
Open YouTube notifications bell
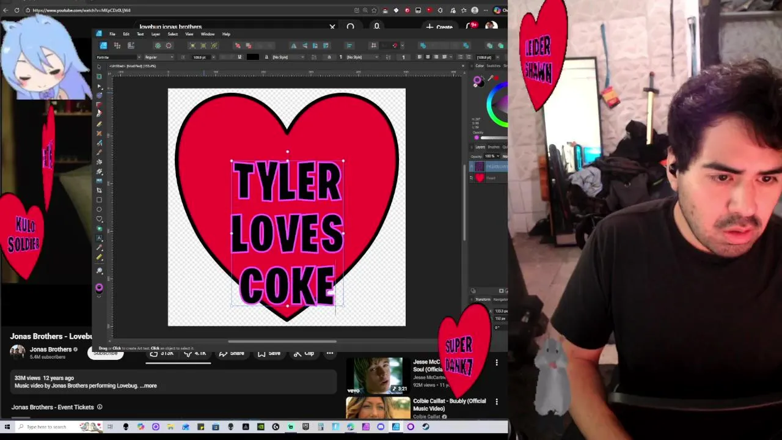[x=471, y=26]
